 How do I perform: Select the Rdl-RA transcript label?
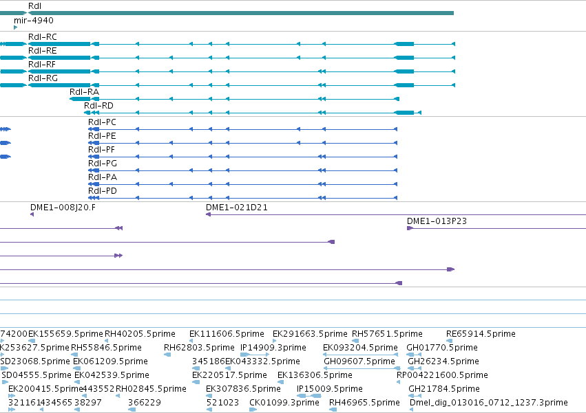pyautogui.click(x=84, y=92)
